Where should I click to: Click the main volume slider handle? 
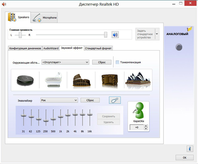106,34
